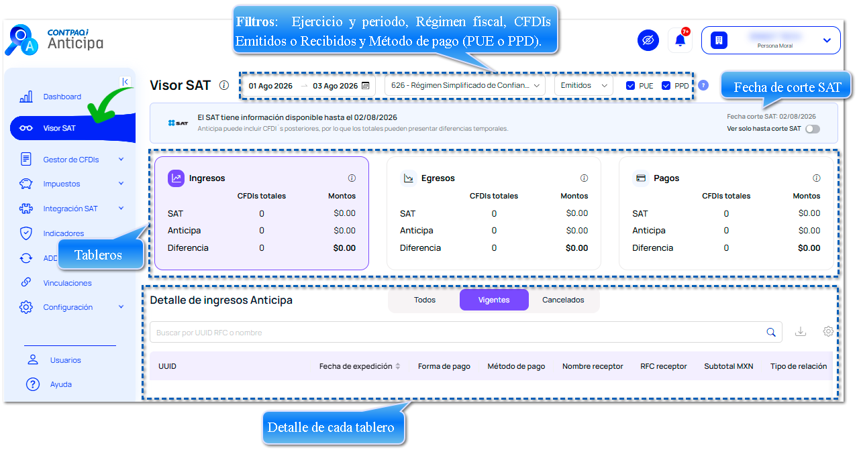Click the Egresos card info icon

pos(584,178)
